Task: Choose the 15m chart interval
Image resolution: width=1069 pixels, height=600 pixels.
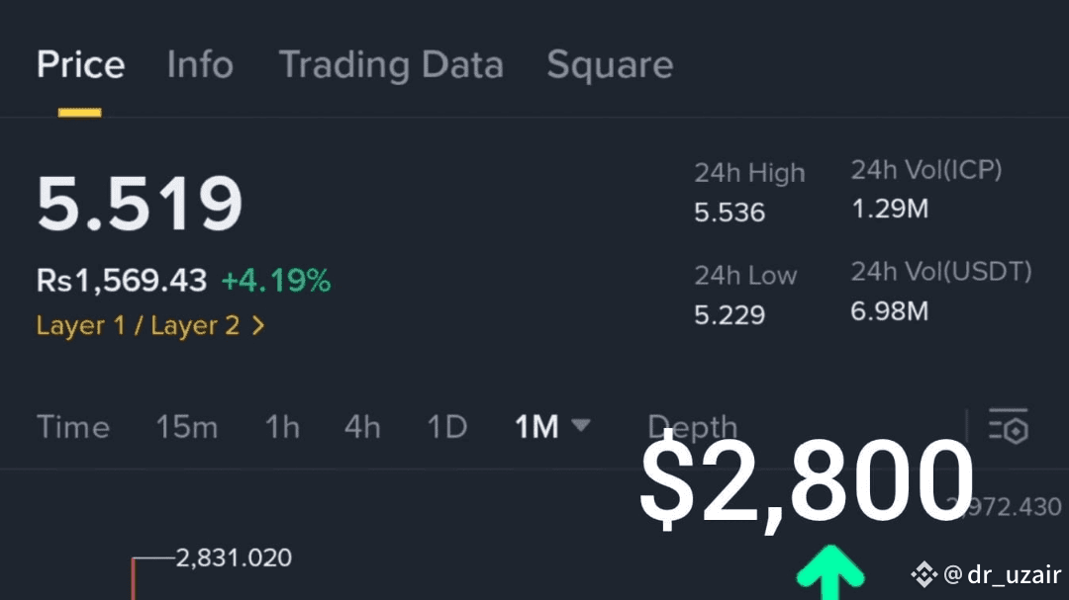Action: (187, 428)
